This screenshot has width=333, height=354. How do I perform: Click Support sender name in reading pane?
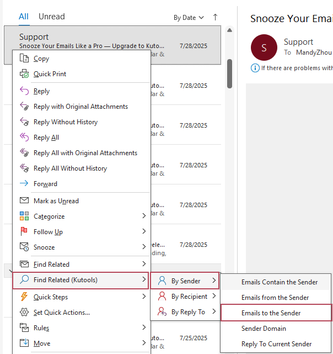[298, 42]
